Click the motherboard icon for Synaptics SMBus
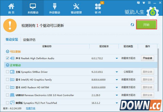 (12, 72)
